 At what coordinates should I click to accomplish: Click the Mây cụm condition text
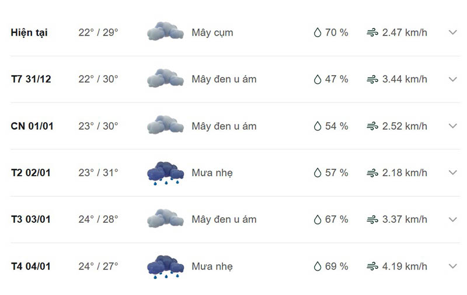[212, 33]
